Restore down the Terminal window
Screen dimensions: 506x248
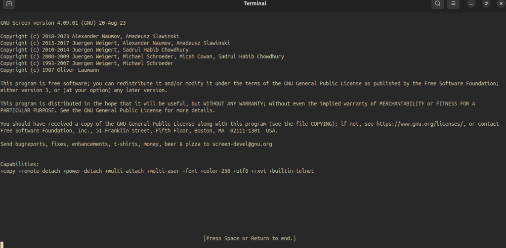pos(486,4)
